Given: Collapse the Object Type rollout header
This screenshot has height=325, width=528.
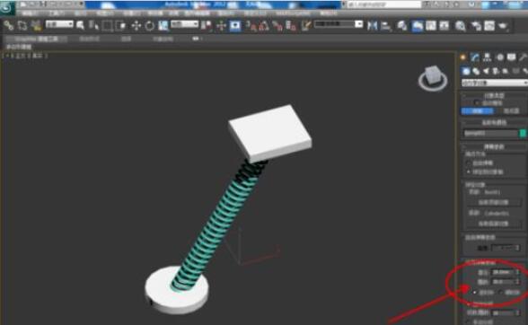Looking at the screenshot, I should coord(494,96).
